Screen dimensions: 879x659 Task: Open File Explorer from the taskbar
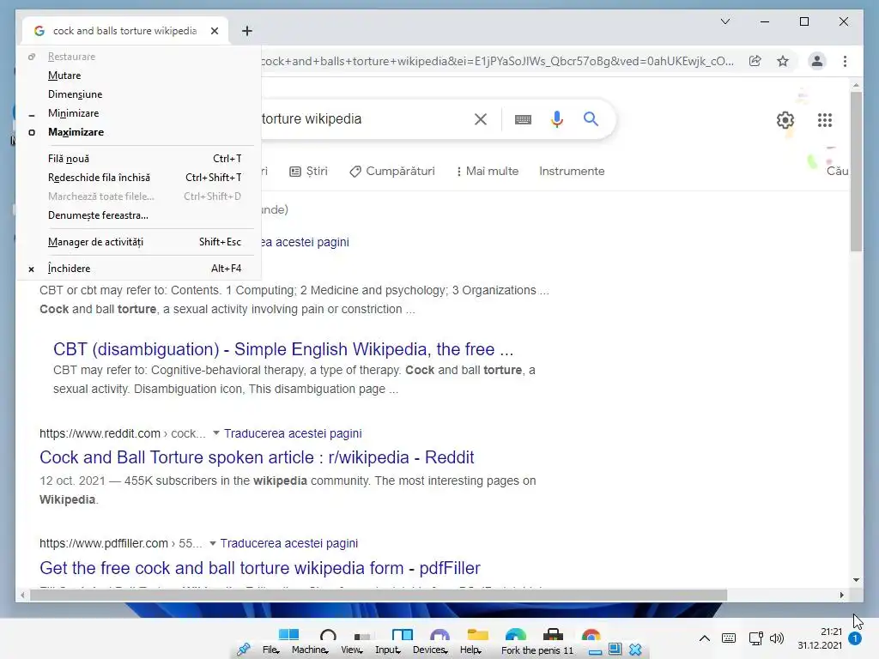point(477,635)
